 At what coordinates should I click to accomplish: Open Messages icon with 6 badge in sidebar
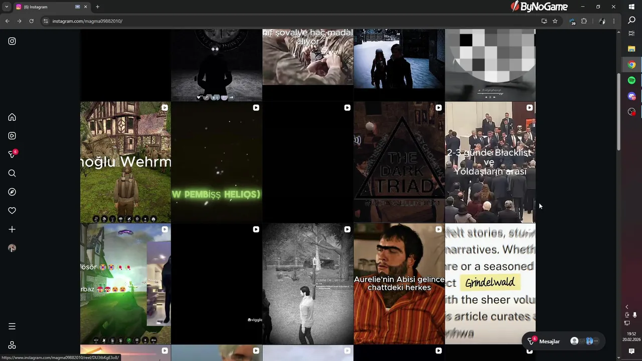click(x=12, y=154)
